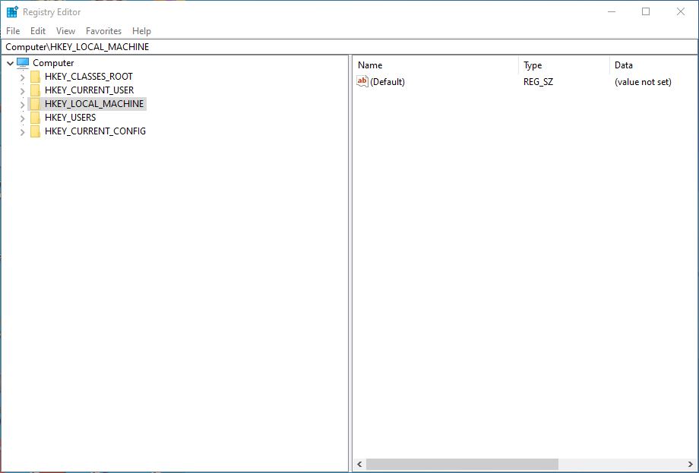Click the HKEY_USERS folder icon
Image resolution: width=699 pixels, height=473 pixels.
point(35,117)
